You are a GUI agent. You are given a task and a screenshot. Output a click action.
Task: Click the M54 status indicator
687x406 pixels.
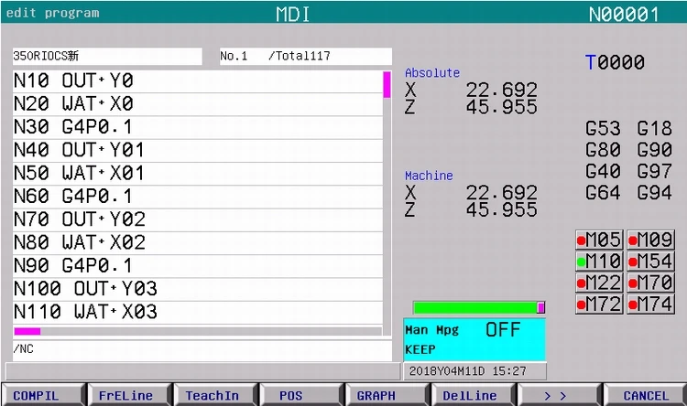click(650, 262)
